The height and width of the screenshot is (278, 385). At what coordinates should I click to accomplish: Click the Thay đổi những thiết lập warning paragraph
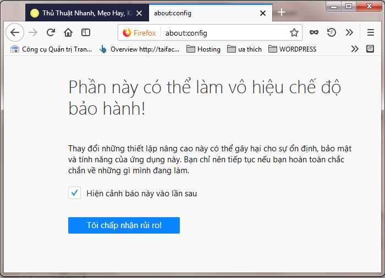(x=210, y=160)
